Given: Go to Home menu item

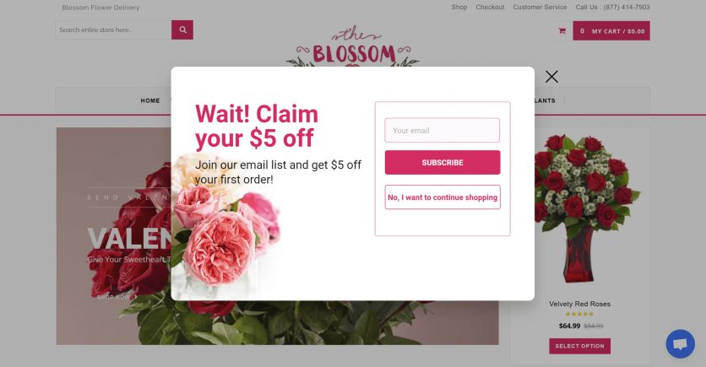Looking at the screenshot, I should coord(150,100).
